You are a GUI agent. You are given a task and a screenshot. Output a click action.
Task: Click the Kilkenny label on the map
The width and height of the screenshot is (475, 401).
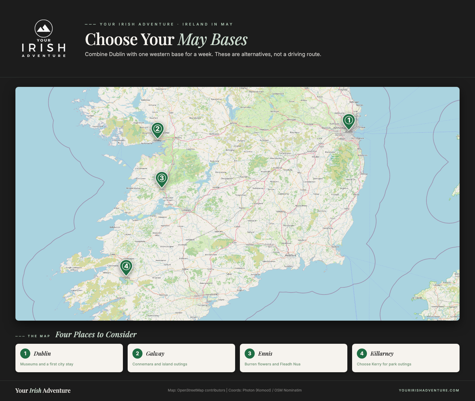(x=281, y=211)
